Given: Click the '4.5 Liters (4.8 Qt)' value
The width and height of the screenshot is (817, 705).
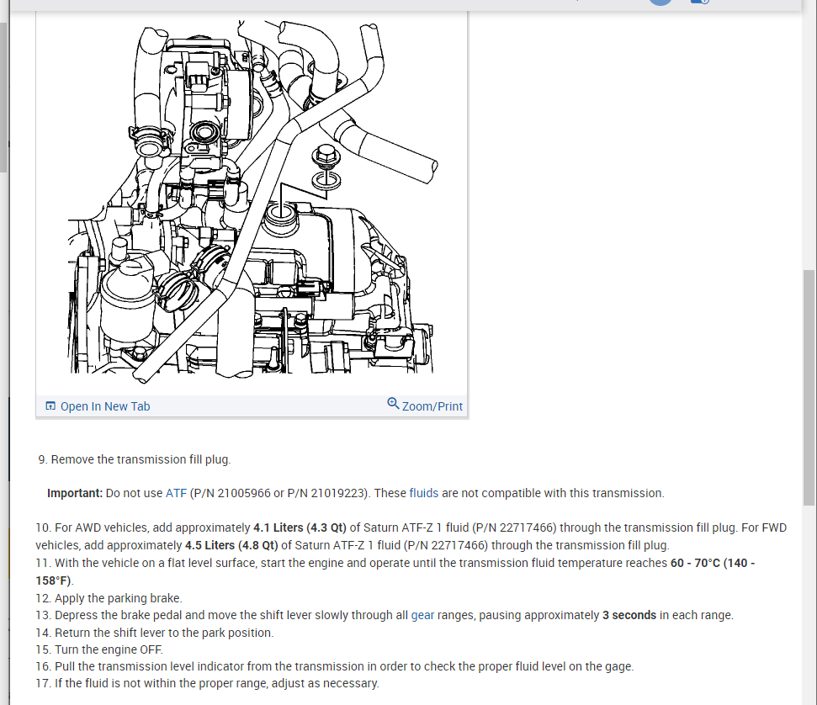Looking at the screenshot, I should click(231, 545).
